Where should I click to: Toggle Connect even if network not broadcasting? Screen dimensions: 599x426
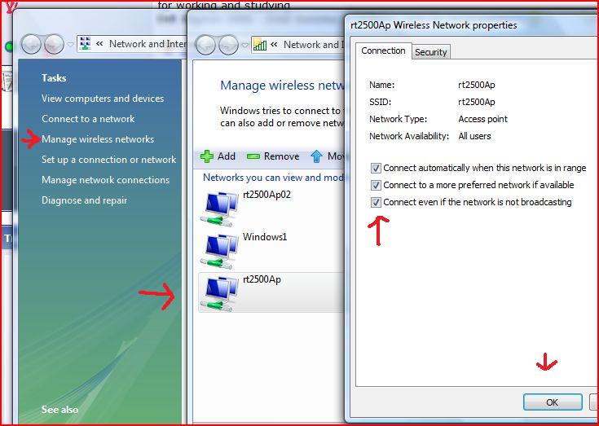pyautogui.click(x=376, y=202)
